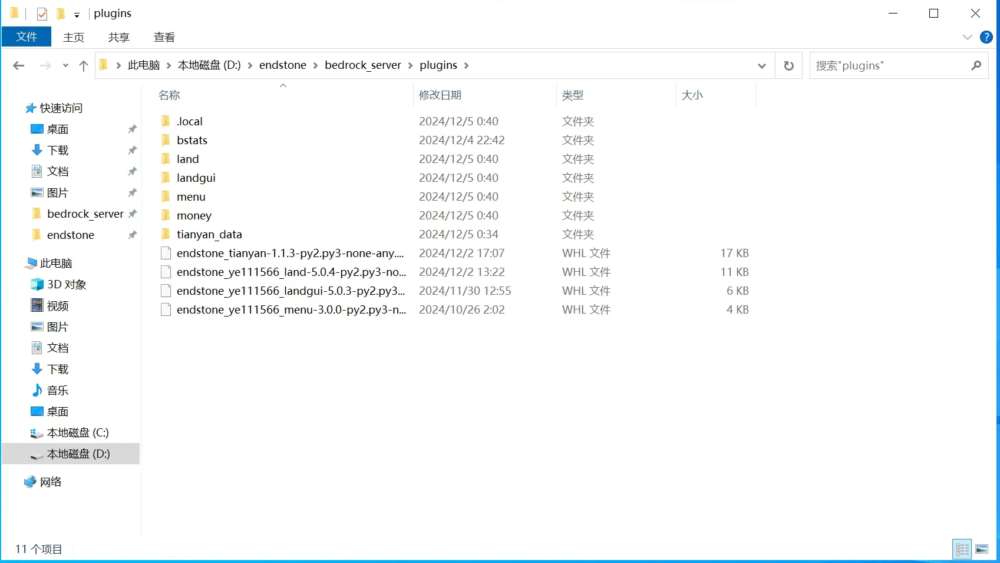Switch to details view layout icon
The width and height of the screenshot is (1000, 563).
click(962, 549)
